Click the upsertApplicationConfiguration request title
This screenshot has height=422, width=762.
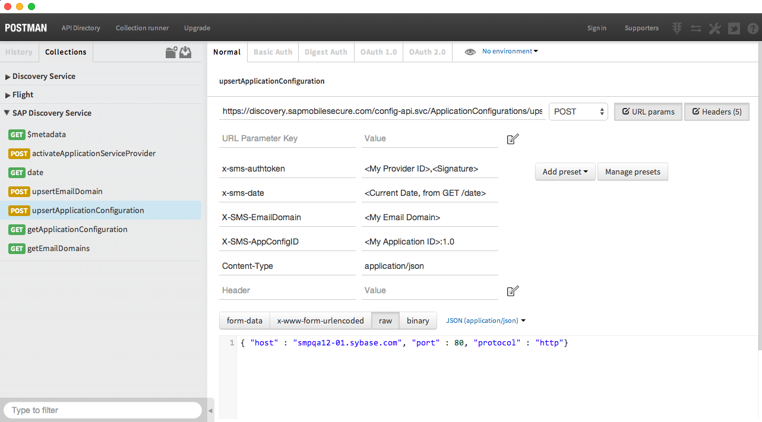pos(272,81)
